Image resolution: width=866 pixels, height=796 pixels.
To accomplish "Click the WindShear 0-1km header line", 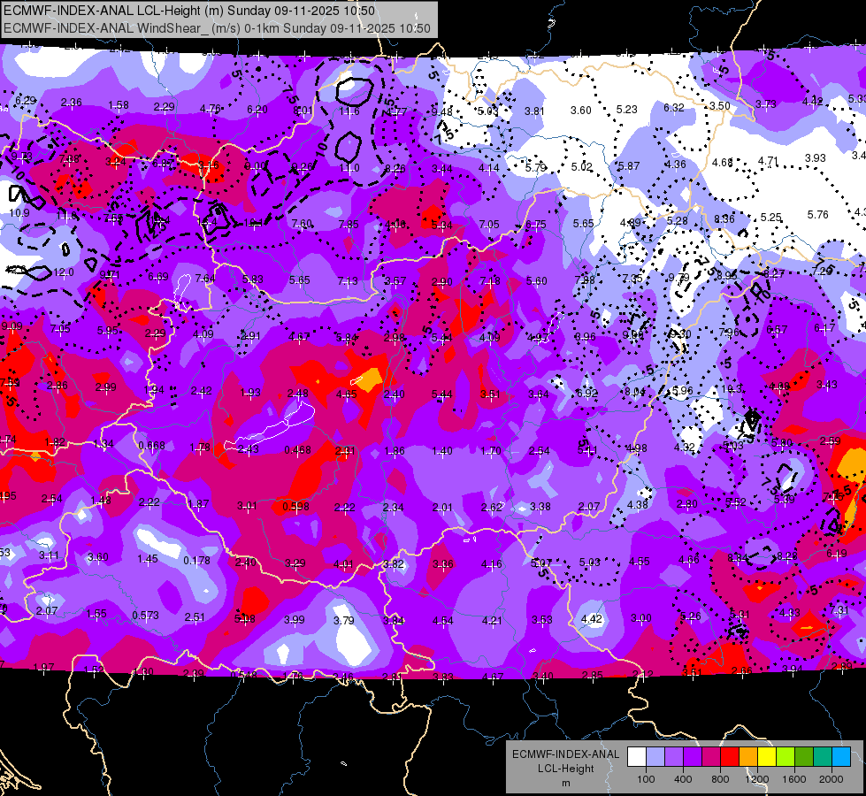I will 217,28.
